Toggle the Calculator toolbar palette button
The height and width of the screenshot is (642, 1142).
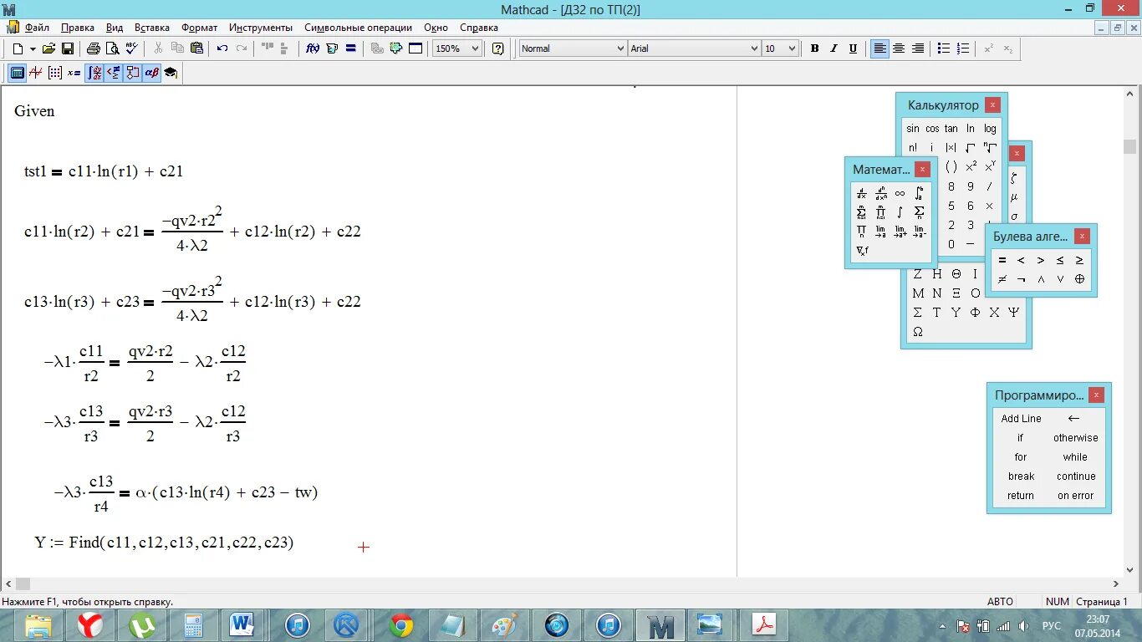(x=17, y=73)
